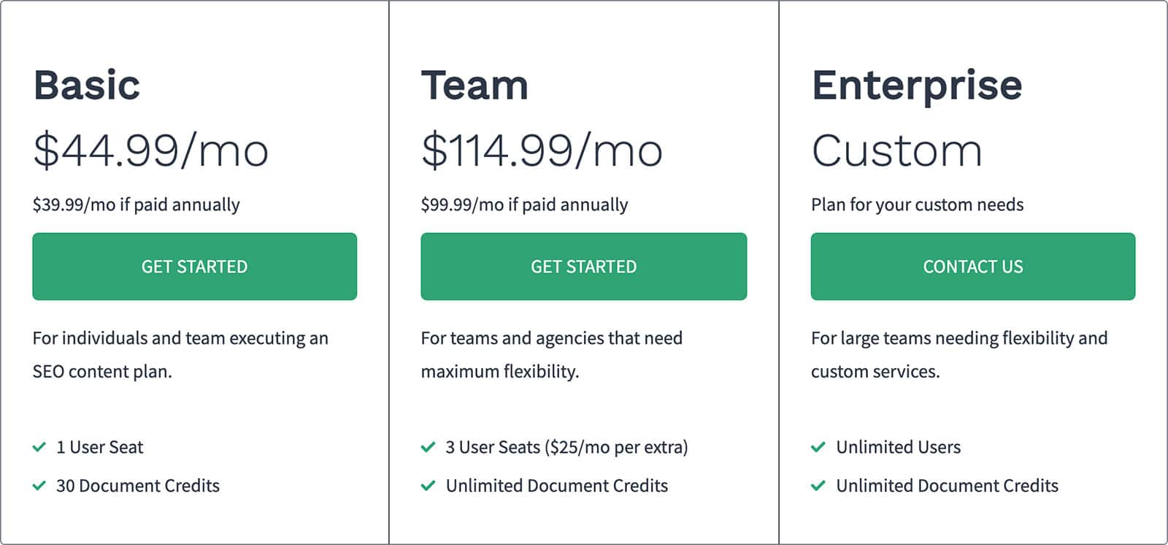Image resolution: width=1168 pixels, height=545 pixels.
Task: Click the Plan for your custom needs text
Action: coord(918,205)
